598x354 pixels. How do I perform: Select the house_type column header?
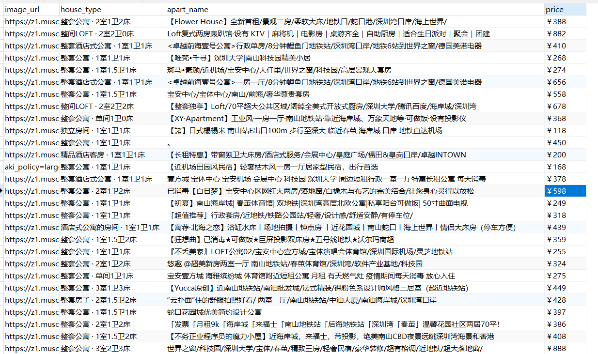click(x=78, y=9)
